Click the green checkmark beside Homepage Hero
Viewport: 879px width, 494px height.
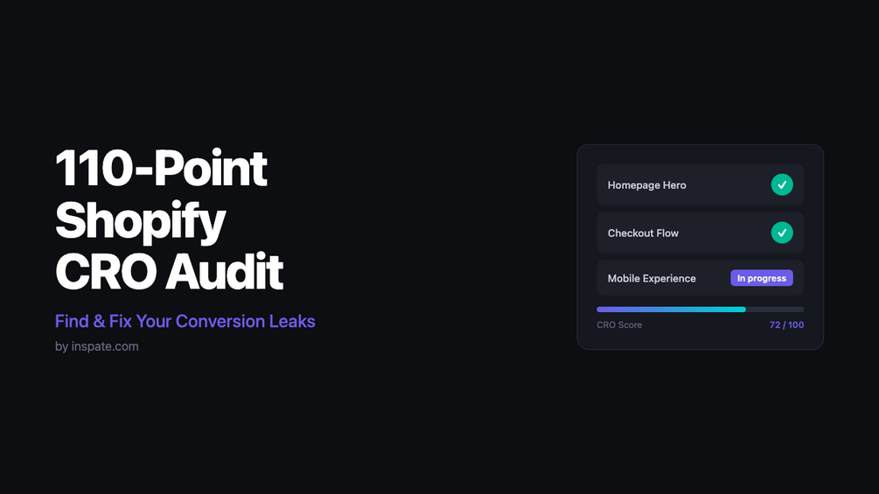click(x=781, y=184)
